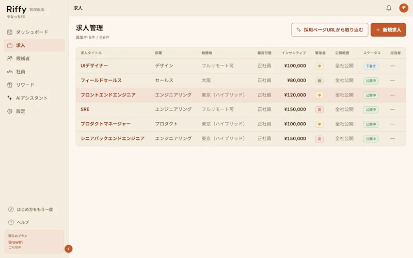The height and width of the screenshot is (258, 413).
Task: Open the user avatar menu
Action: tap(404, 8)
